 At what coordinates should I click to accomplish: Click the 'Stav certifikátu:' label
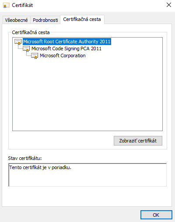pos(25,158)
